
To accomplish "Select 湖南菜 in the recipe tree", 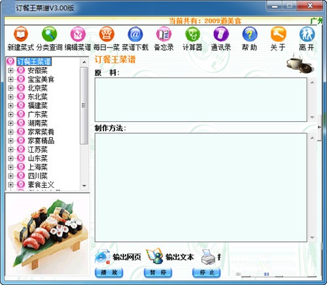I will pos(37,123).
